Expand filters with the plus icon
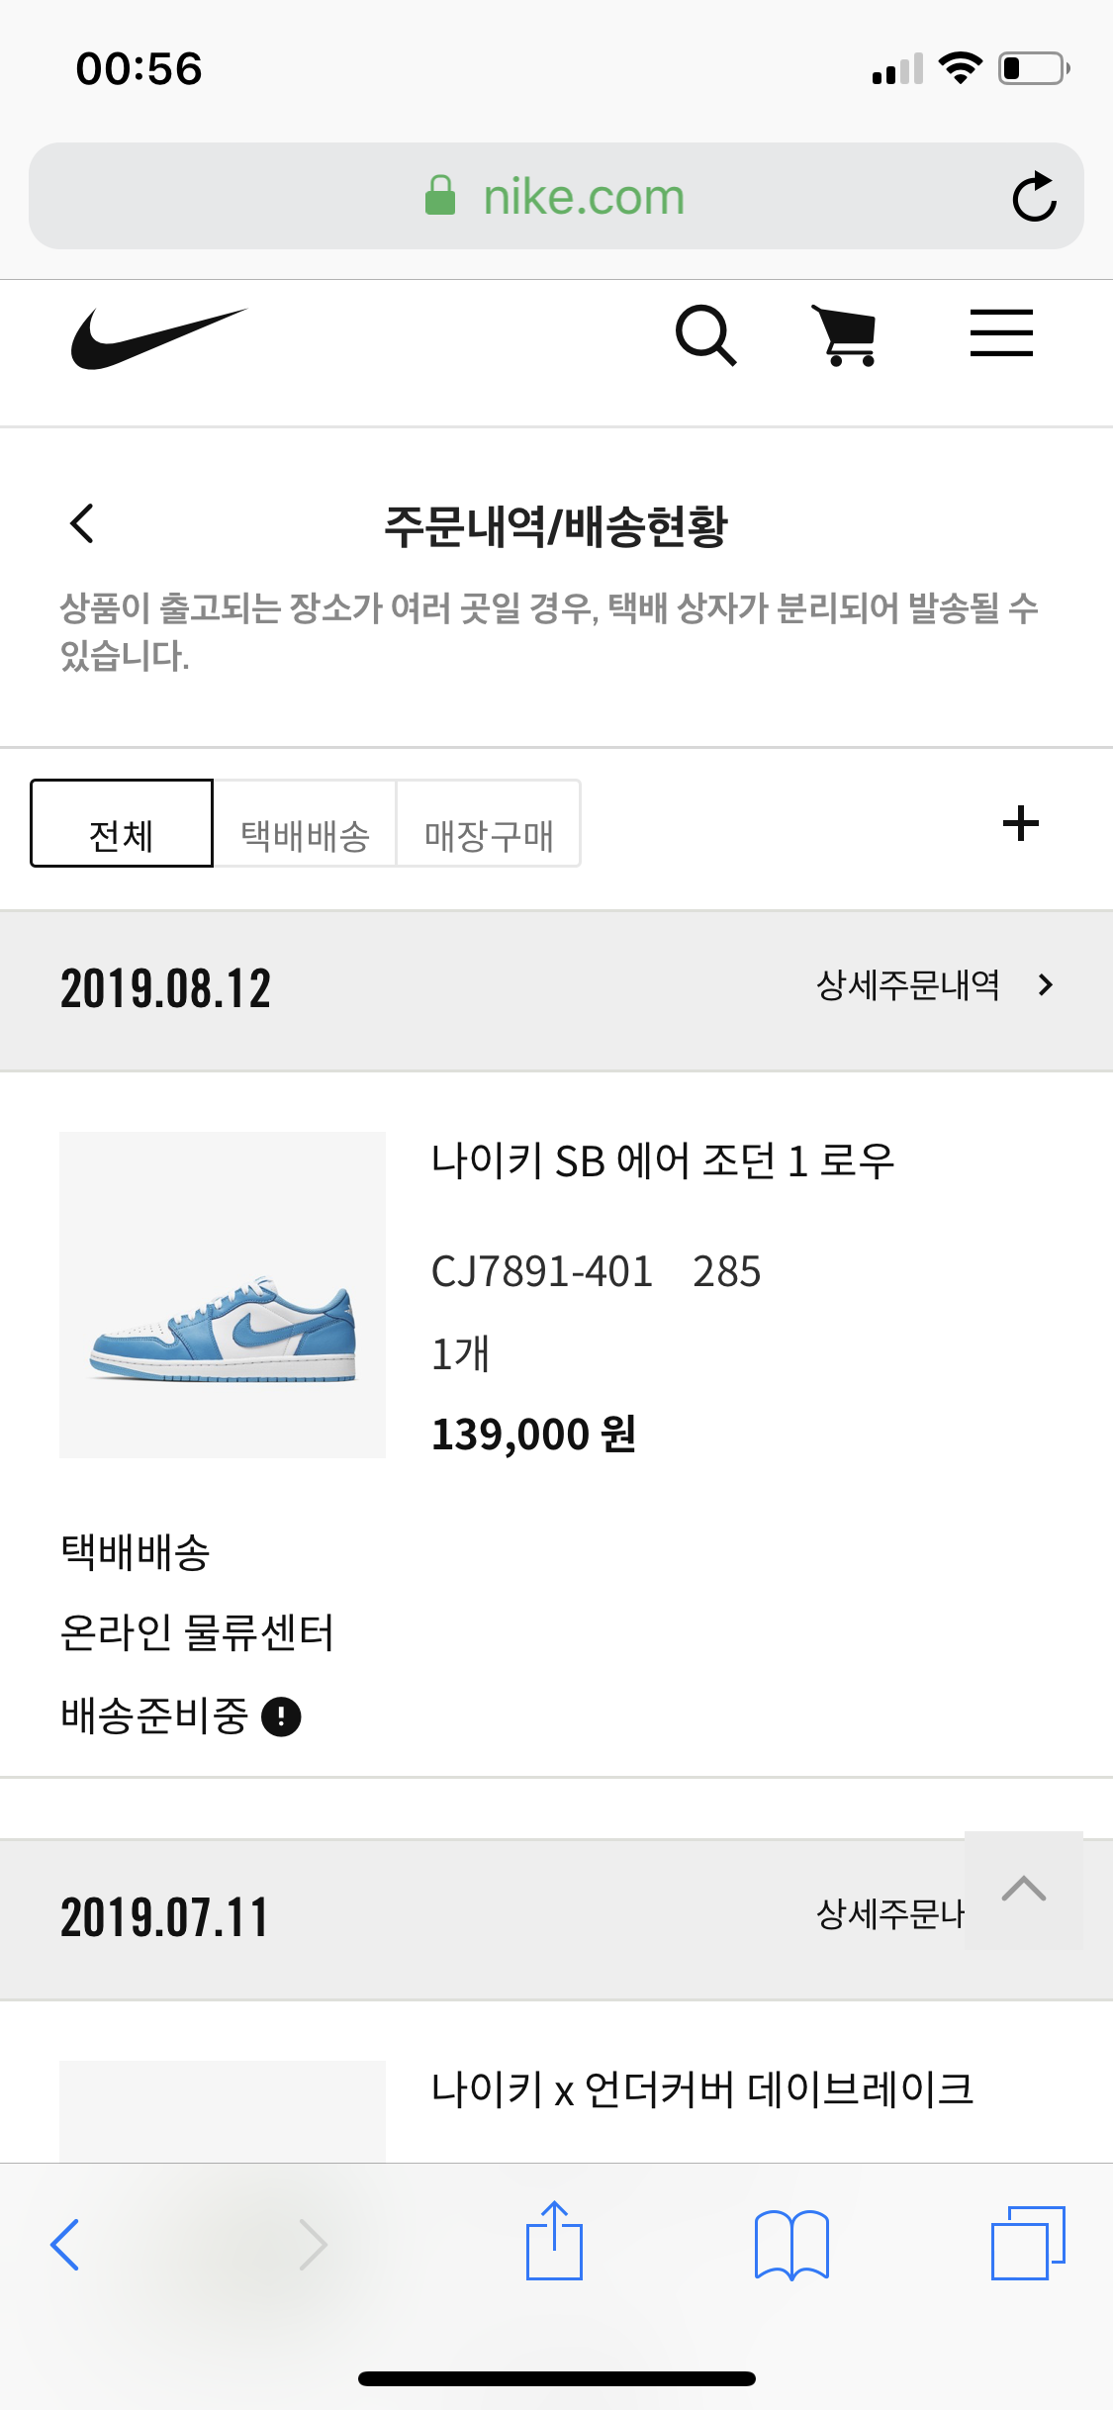Screen dimensions: 1113x2410 click(1020, 823)
